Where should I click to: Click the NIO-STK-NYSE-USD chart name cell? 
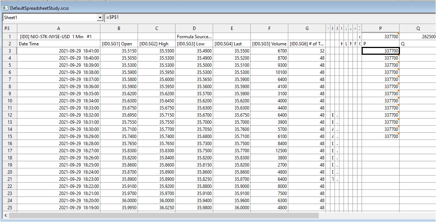point(59,37)
